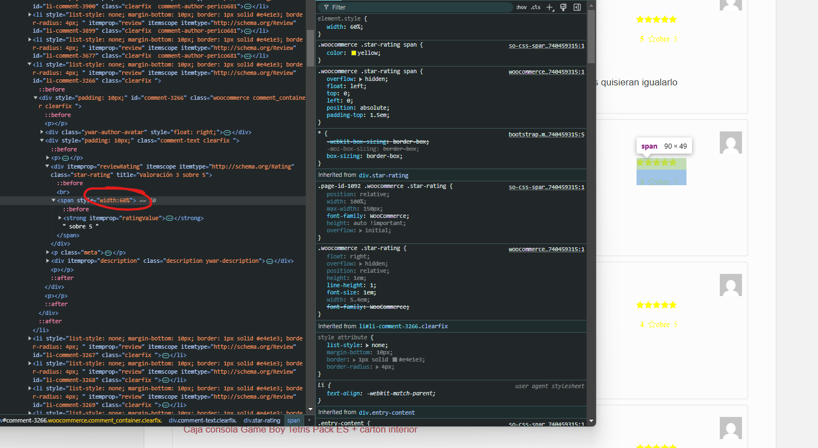This screenshot has height=448, width=818.
Task: Collapse the comment-text clearfix div node
Action: [42, 141]
